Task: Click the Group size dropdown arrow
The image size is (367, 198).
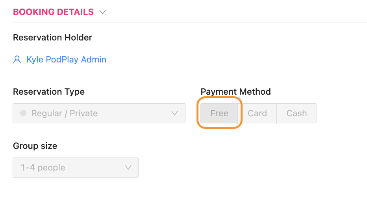Action: [x=128, y=167]
